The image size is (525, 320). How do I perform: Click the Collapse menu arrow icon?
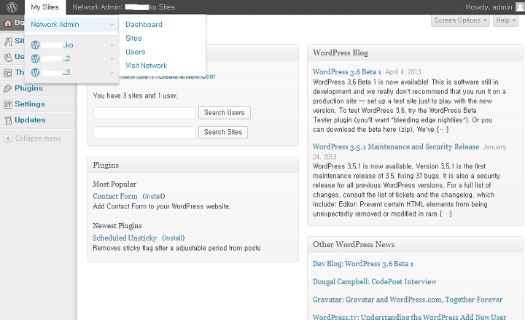click(8, 138)
